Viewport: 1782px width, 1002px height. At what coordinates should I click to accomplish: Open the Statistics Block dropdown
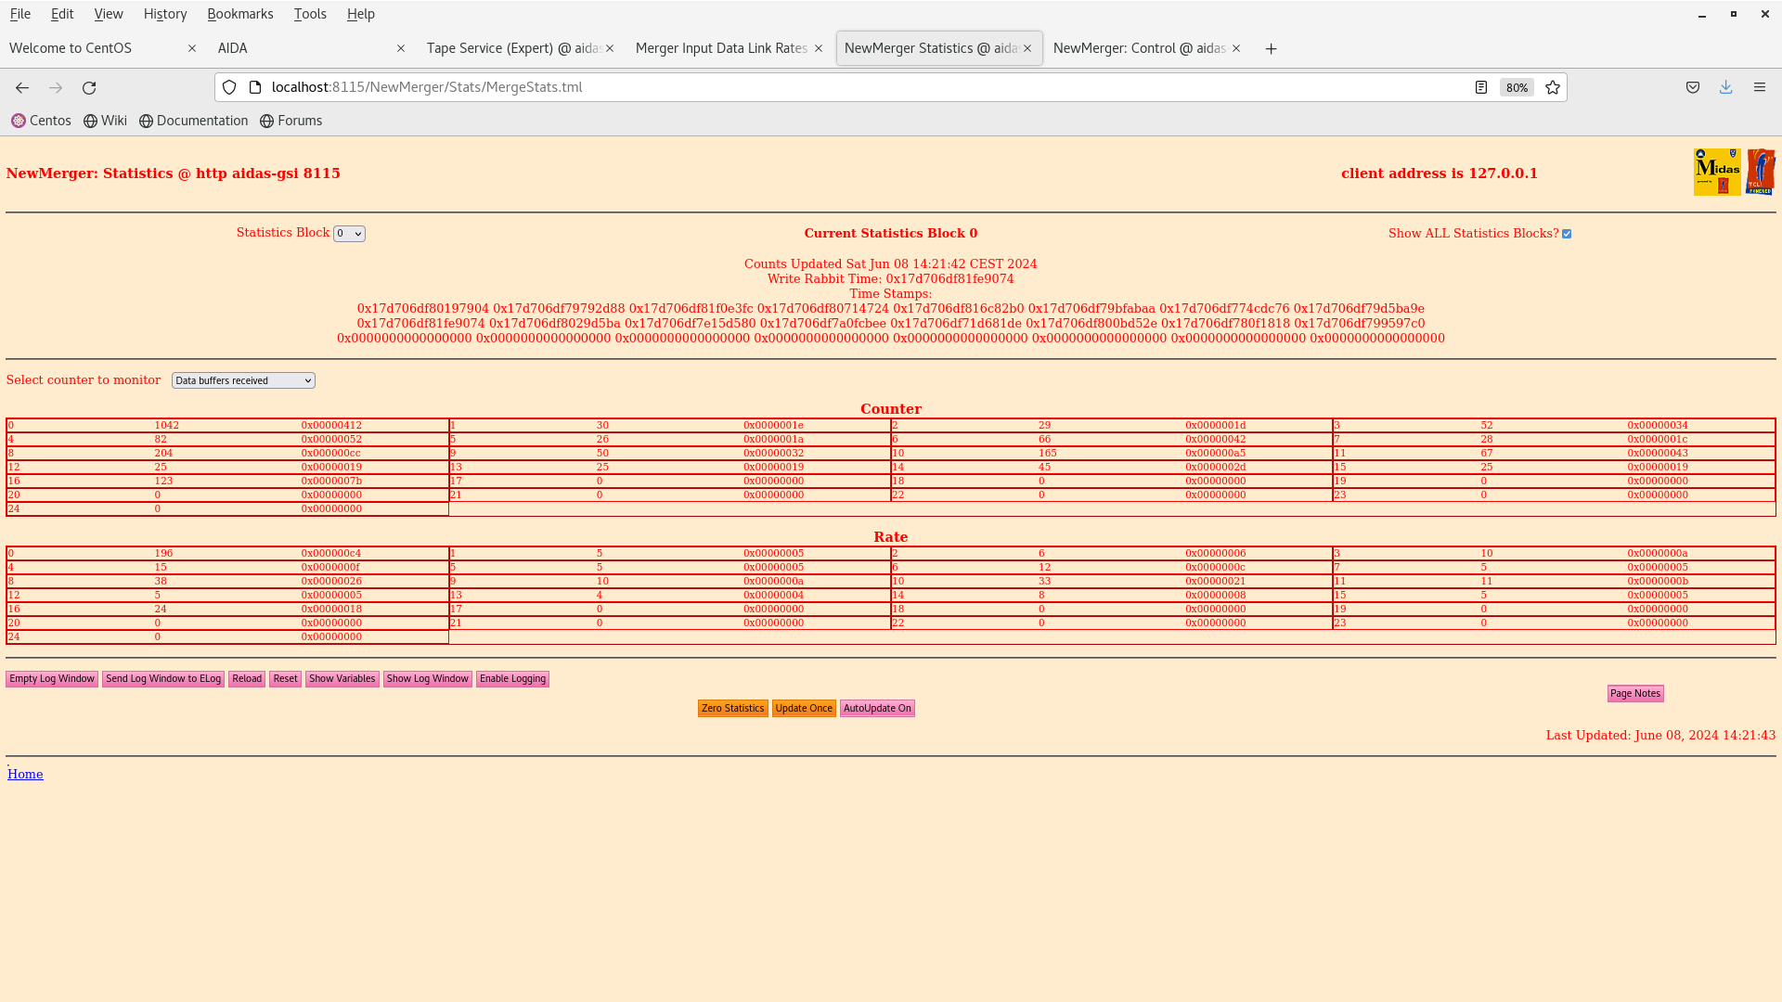tap(349, 234)
